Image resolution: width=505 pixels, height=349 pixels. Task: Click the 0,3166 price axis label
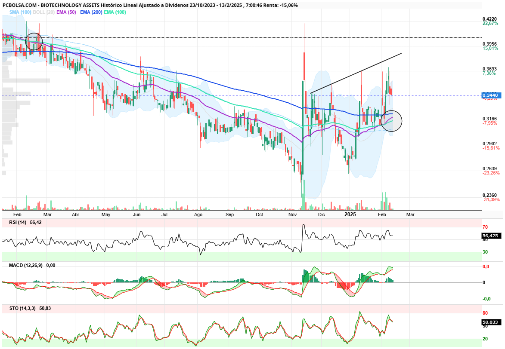(x=490, y=119)
